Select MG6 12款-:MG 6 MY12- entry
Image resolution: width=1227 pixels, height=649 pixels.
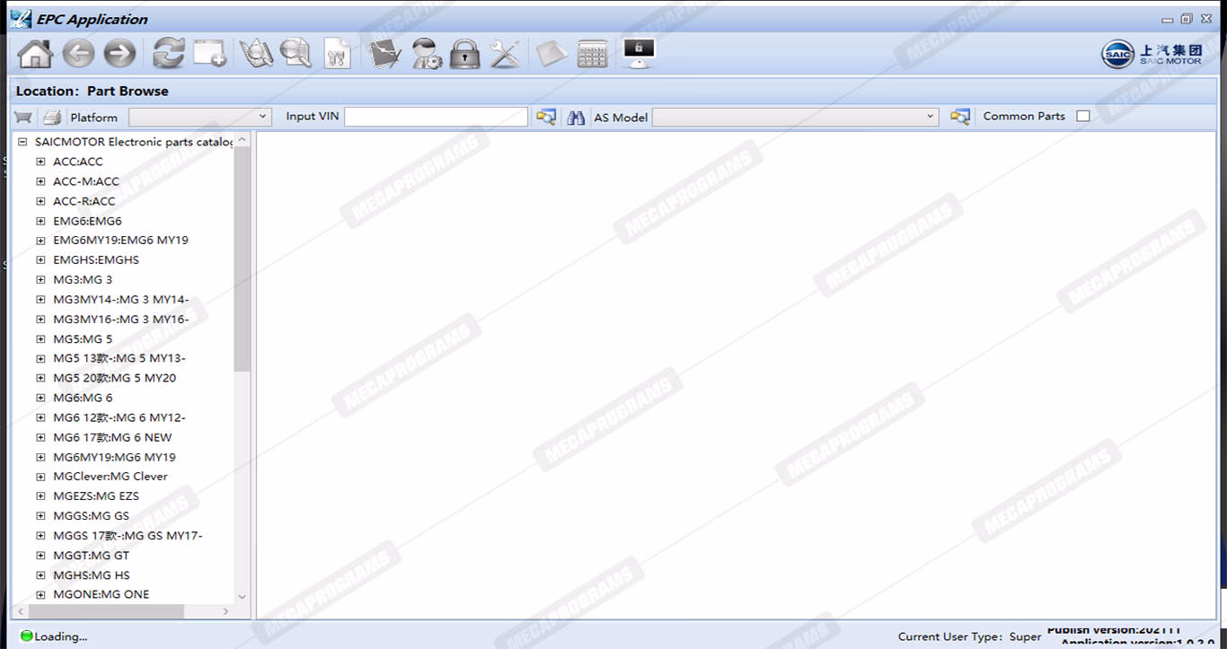119,417
